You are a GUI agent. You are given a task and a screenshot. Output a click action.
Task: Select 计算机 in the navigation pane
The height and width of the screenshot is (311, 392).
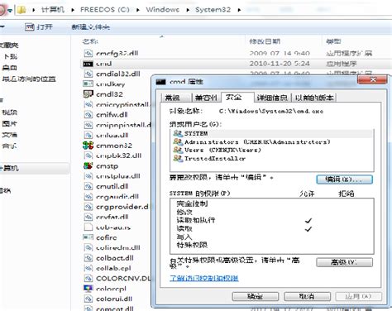point(9,168)
